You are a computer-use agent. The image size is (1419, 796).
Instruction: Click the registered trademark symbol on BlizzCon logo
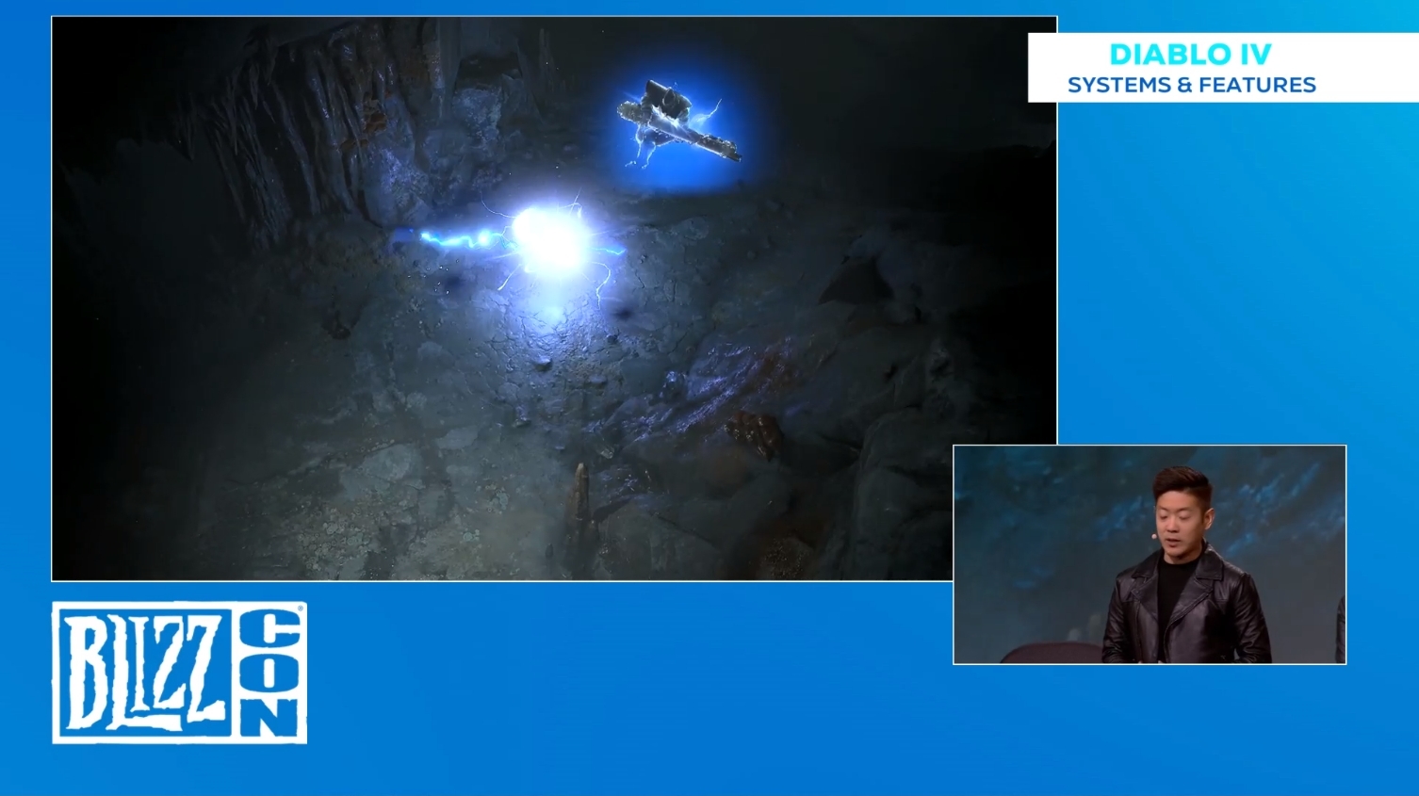click(x=302, y=609)
